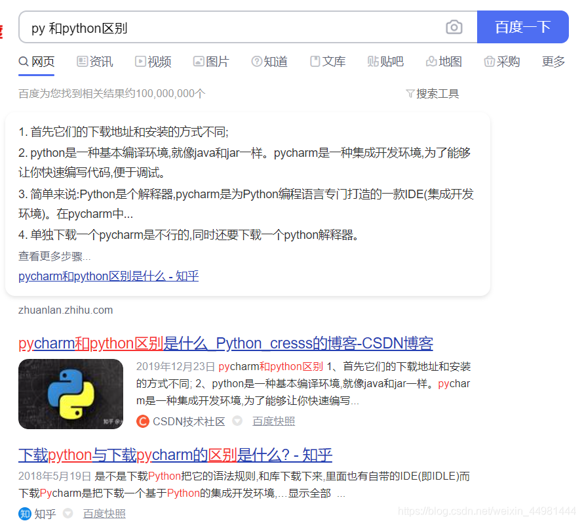Click the 文库 document icon
The image size is (582, 523).
click(315, 61)
